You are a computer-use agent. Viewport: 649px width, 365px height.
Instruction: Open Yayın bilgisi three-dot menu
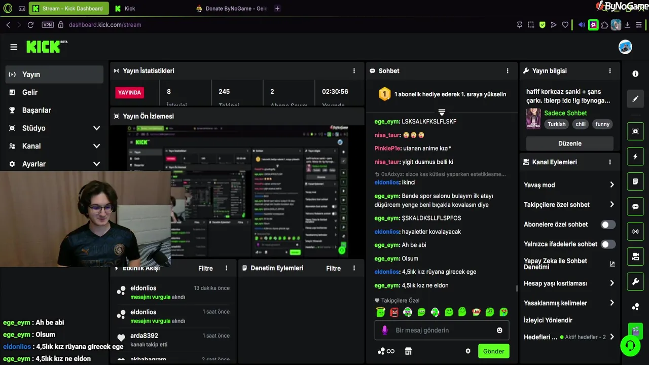(x=610, y=71)
